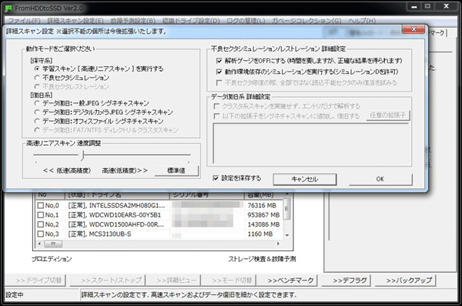This screenshot has width=462, height=306.
Task: Click drive list vertical scrollbar down arrow
Action: coord(286,235)
